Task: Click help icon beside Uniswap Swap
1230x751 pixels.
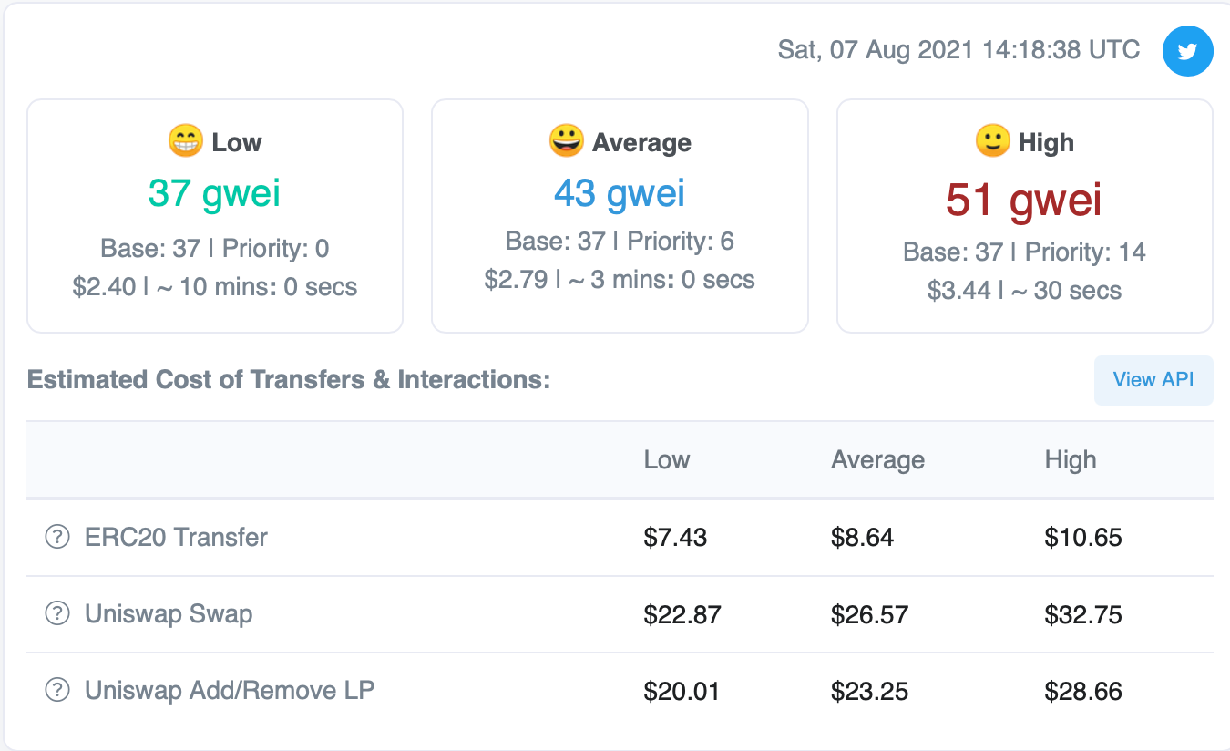Action: pos(57,614)
